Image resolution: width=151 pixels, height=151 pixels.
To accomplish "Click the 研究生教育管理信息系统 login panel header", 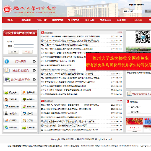I will coord(20,33).
